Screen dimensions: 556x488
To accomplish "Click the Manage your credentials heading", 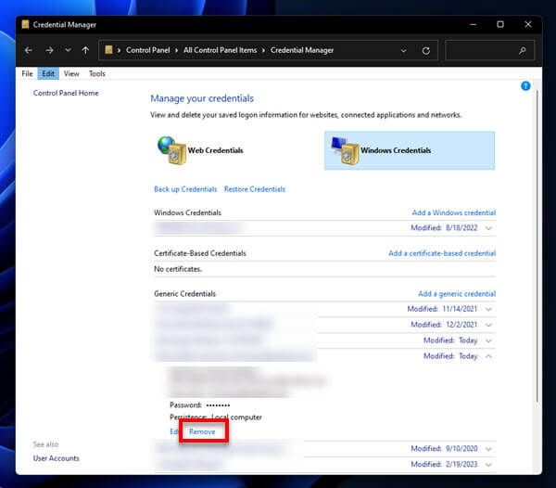I will pyautogui.click(x=202, y=98).
